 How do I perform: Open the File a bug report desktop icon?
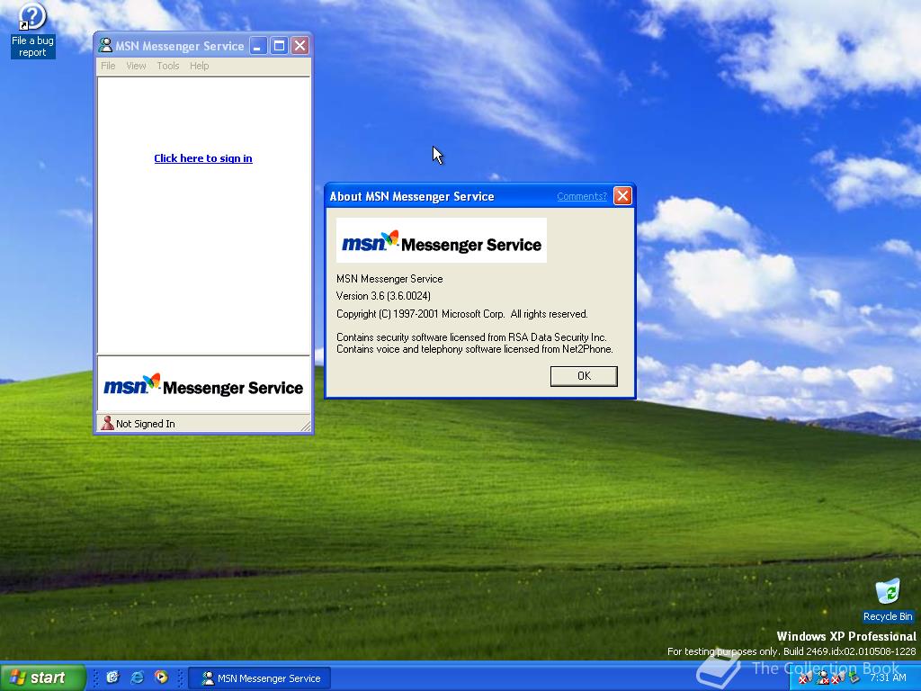coord(31,16)
